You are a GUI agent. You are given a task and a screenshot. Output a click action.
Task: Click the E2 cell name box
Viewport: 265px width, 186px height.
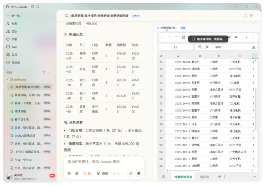176,47
